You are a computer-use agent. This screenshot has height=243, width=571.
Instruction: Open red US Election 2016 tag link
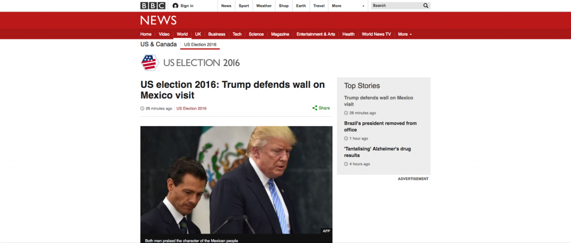[x=192, y=108]
